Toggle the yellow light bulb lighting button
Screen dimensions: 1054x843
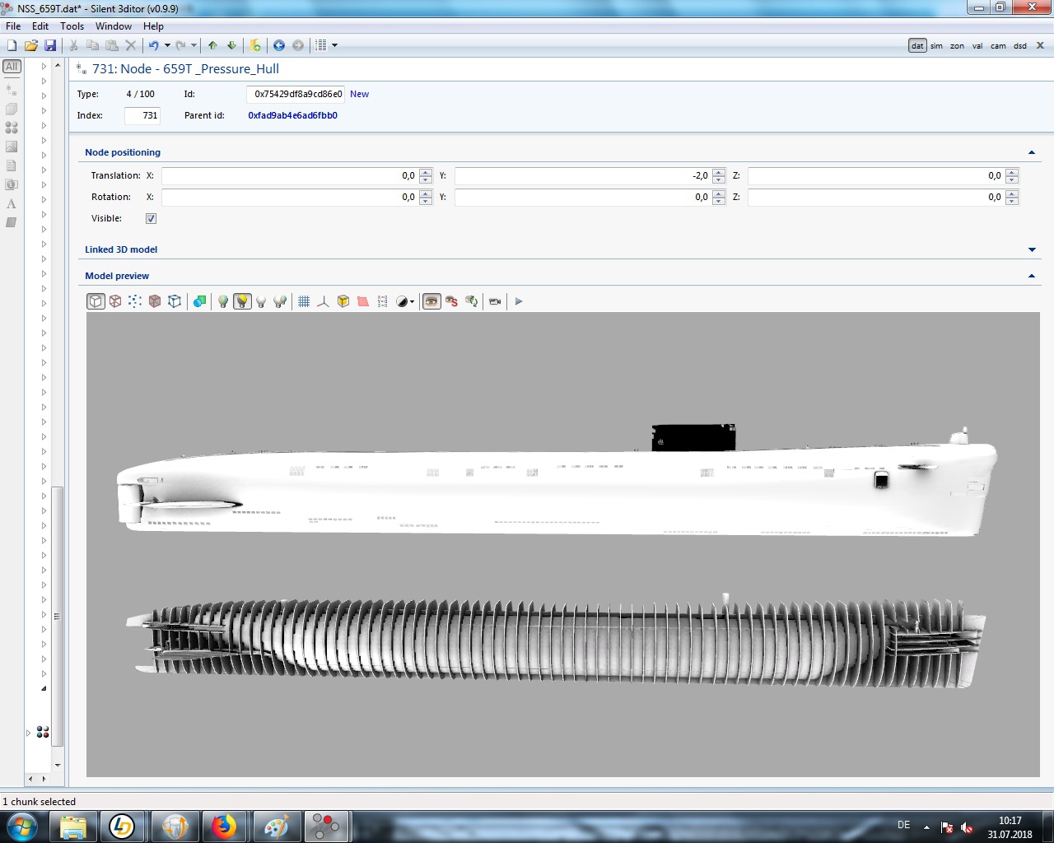pyautogui.click(x=242, y=301)
